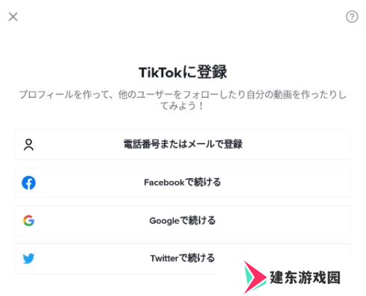Open help via the question mark icon
The height and width of the screenshot is (296, 366).
[352, 17]
